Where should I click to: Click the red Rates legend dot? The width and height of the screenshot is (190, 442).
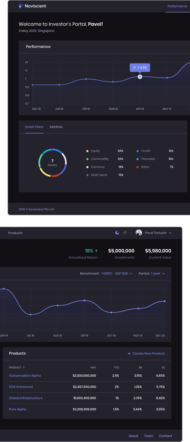tap(137, 167)
